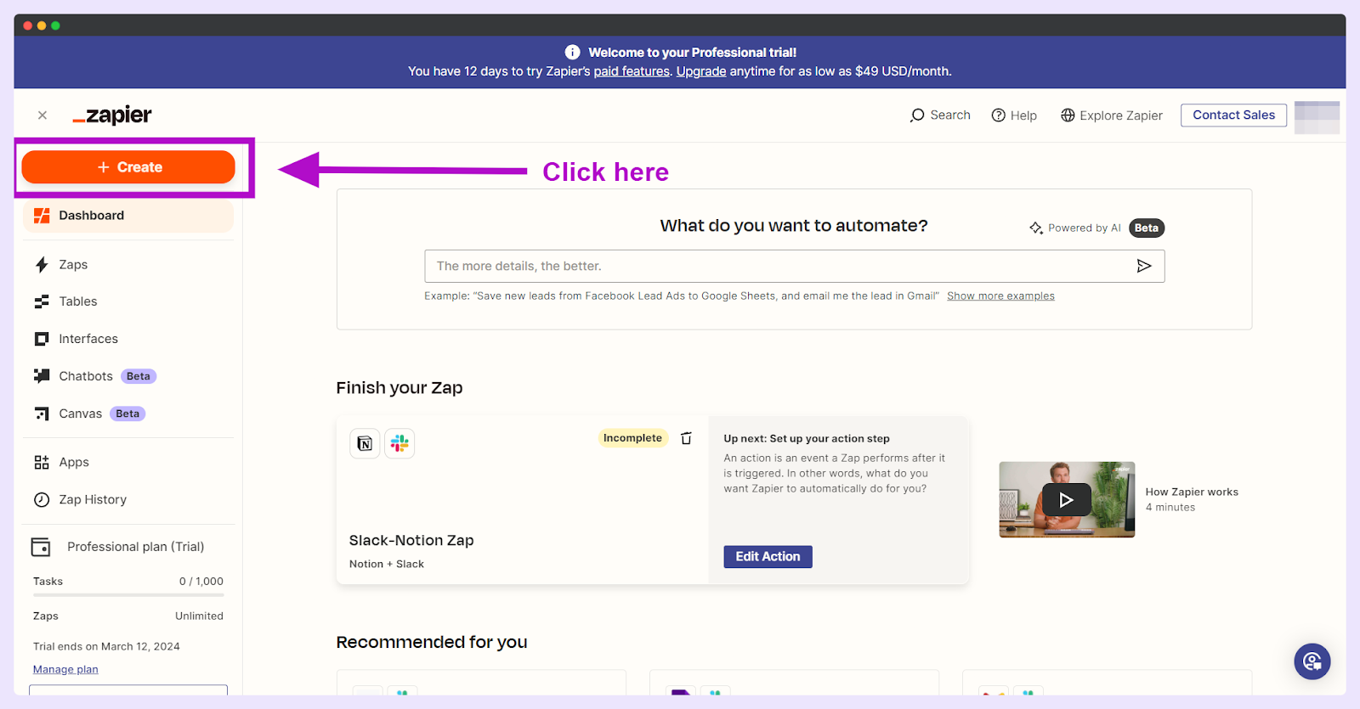This screenshot has width=1360, height=709.
Task: Click the Zapier logo
Action: point(112,115)
